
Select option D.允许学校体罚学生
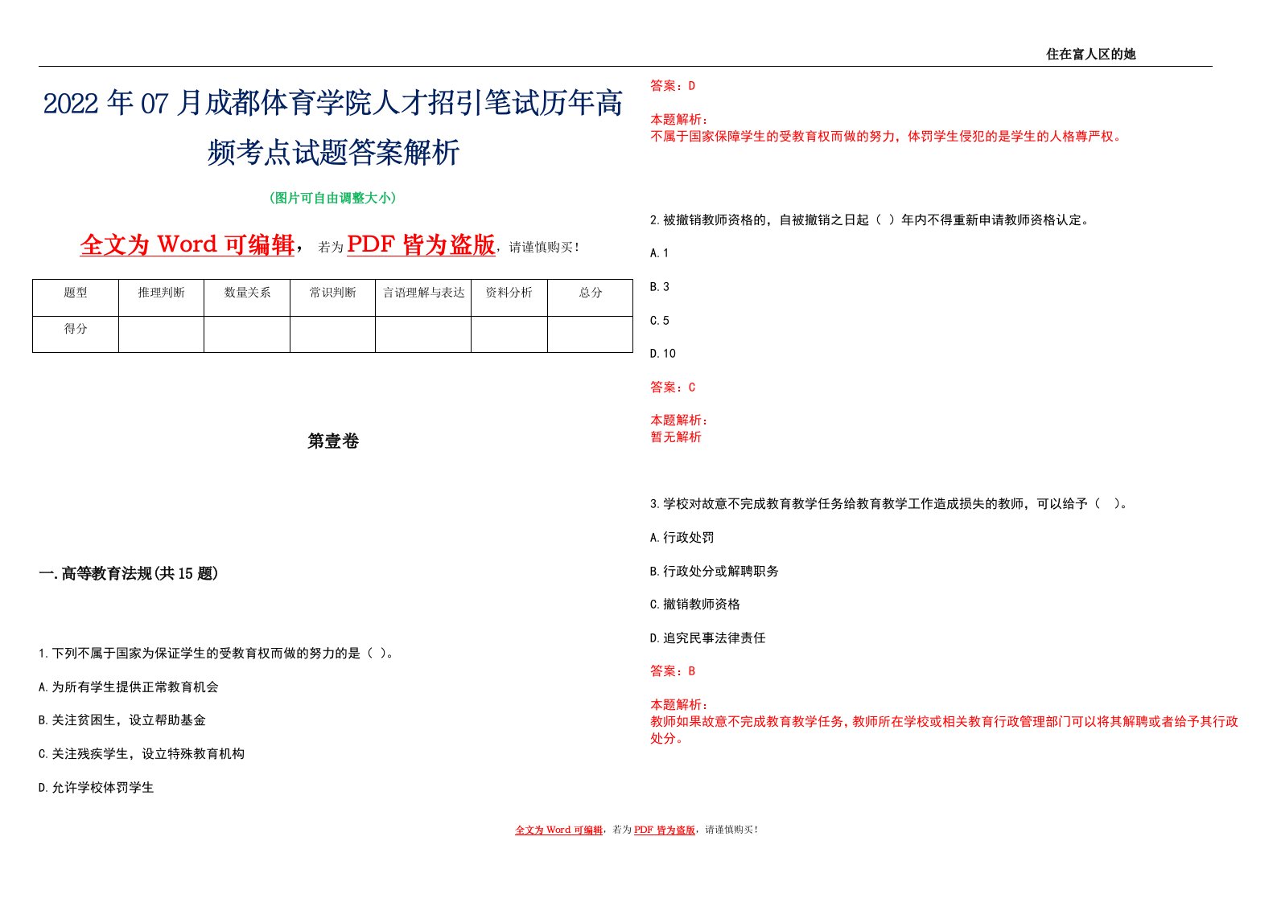97,788
